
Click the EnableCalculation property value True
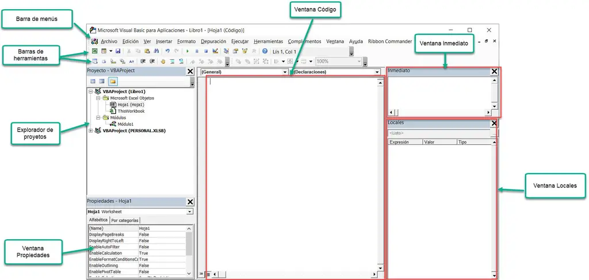click(x=144, y=253)
